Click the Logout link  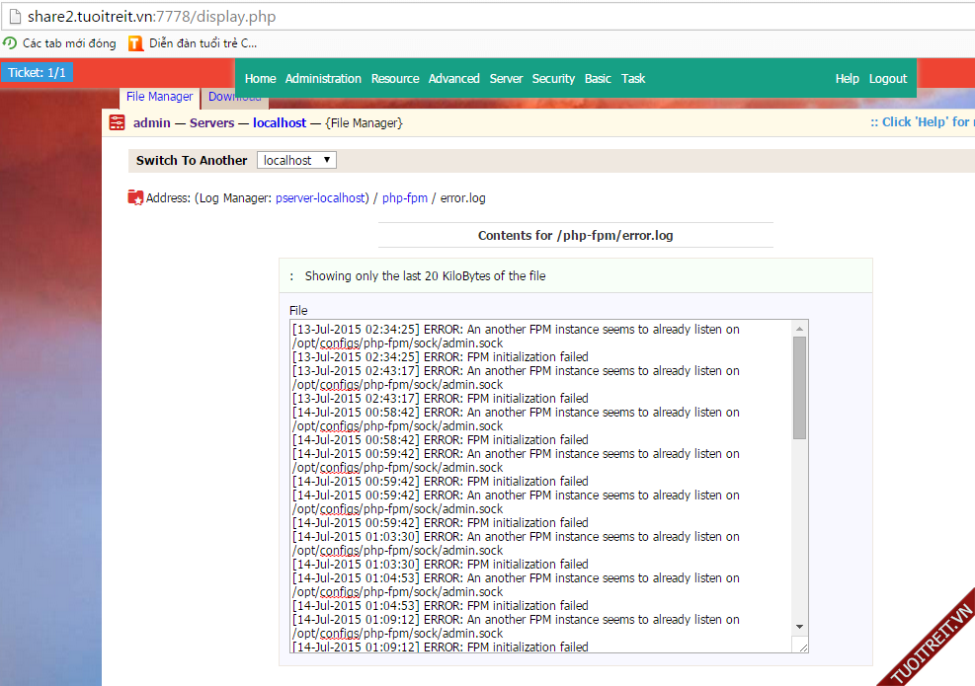click(x=888, y=79)
